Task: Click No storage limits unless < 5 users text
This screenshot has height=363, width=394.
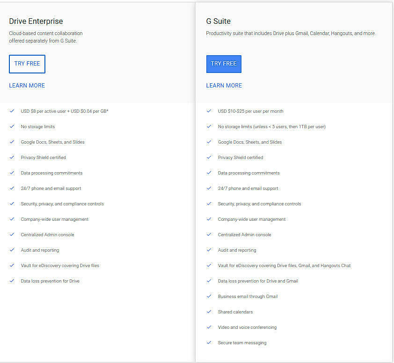Action: coord(271,127)
